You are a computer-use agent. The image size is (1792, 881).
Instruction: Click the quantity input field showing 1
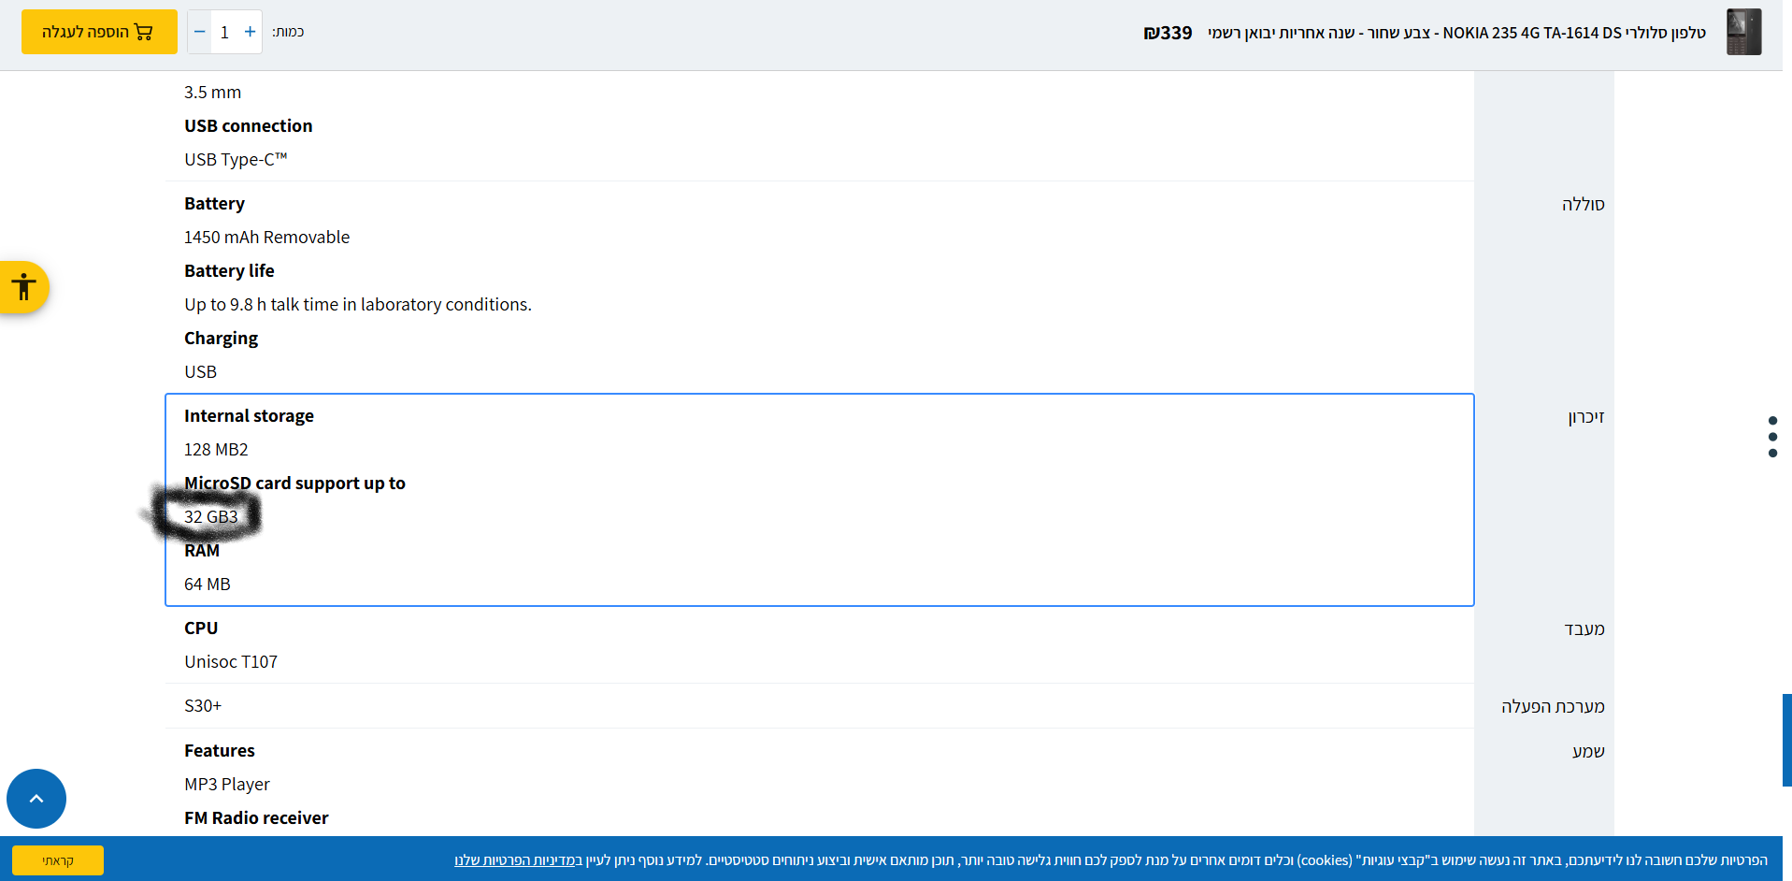click(x=224, y=32)
